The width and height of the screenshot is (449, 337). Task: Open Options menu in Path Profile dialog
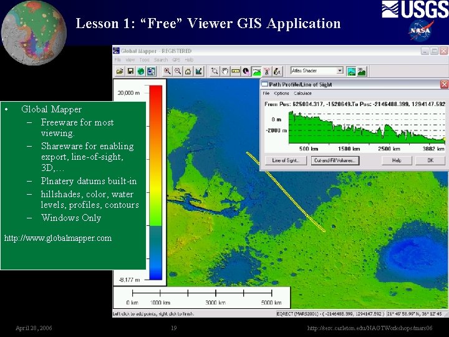281,93
